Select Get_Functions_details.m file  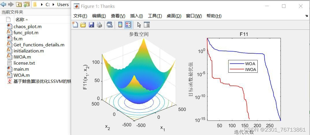point(39,45)
